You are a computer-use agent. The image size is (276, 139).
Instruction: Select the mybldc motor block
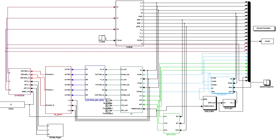(x=130, y=23)
